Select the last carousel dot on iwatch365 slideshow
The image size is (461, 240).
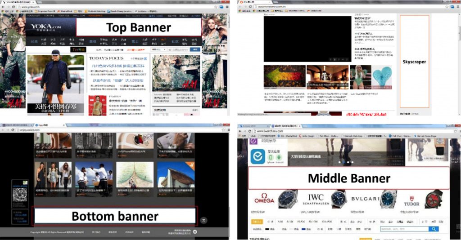click(352, 162)
